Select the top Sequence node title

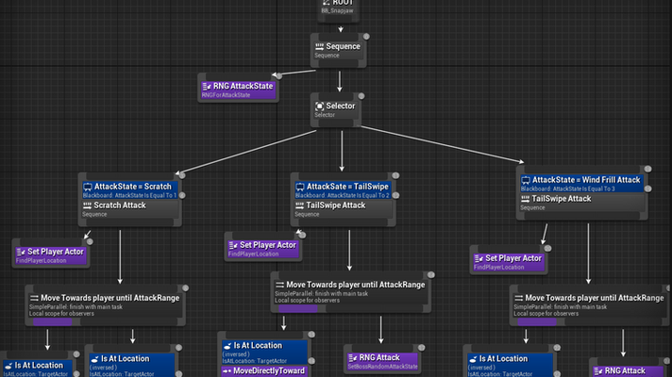[343, 46]
